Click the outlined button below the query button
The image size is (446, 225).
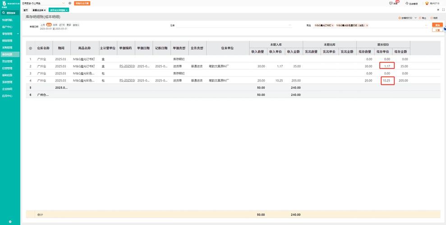click(x=437, y=30)
